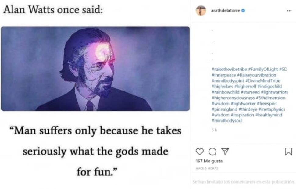Like the post with the heart icon

tap(199, 152)
